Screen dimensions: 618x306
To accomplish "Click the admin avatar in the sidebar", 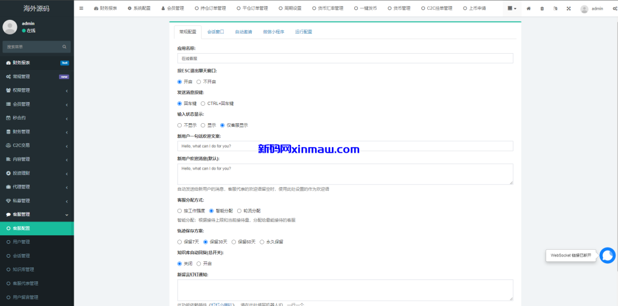I will pos(10,27).
